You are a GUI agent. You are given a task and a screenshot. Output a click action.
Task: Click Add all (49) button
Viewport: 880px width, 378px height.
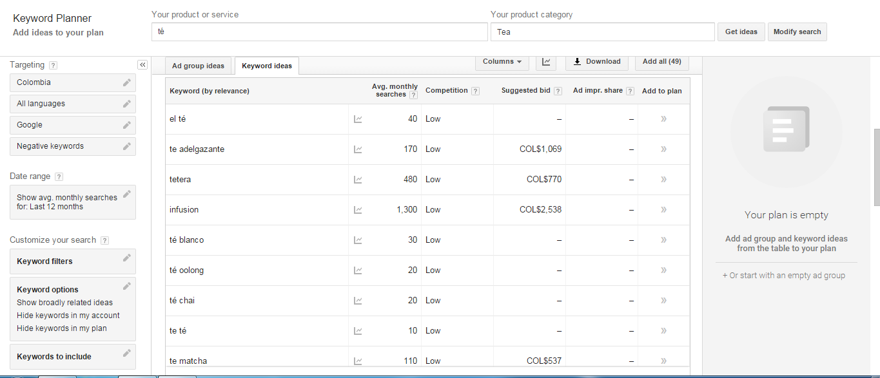pyautogui.click(x=662, y=62)
